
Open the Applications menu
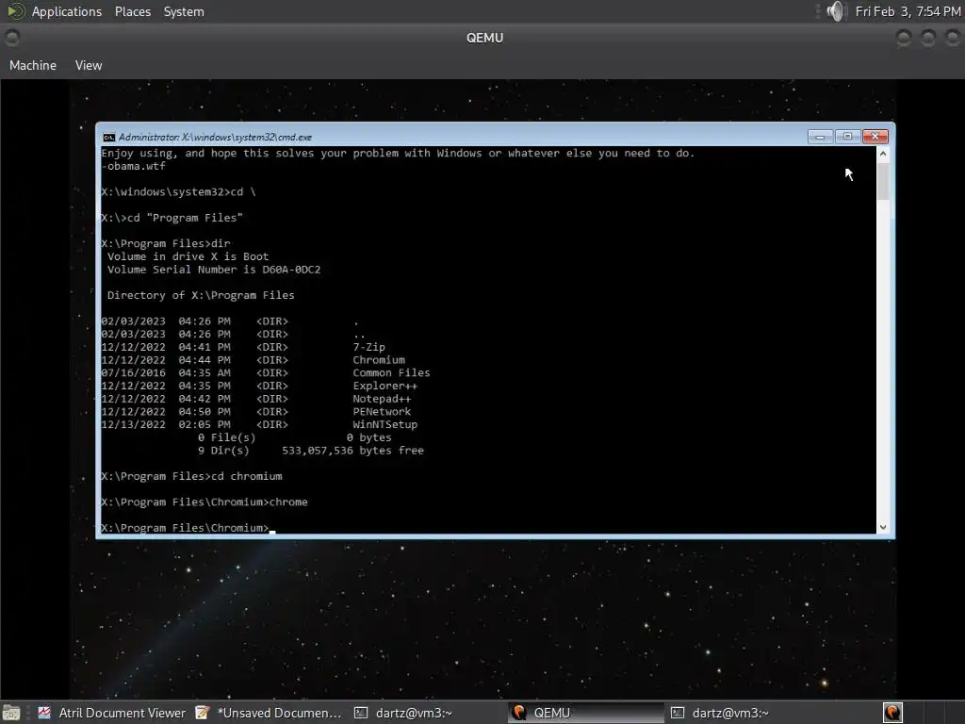[x=67, y=11]
